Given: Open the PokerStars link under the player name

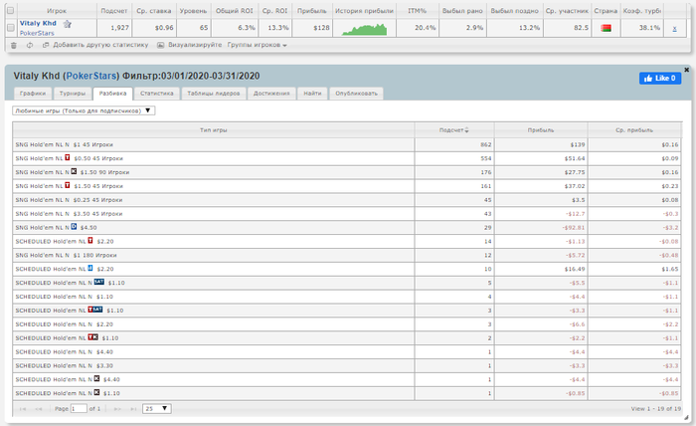Looking at the screenshot, I should 37,33.
